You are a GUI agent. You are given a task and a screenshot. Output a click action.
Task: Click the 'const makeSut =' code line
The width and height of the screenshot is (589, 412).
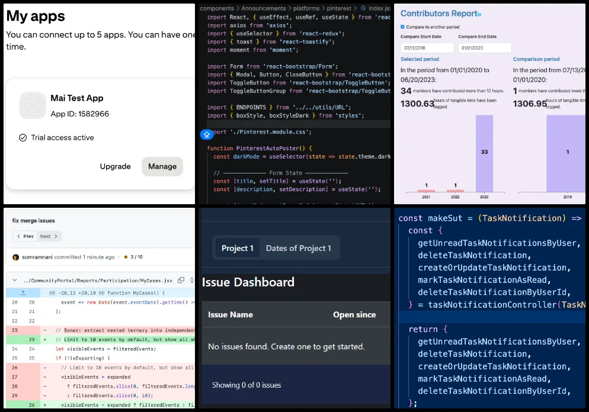pos(490,218)
